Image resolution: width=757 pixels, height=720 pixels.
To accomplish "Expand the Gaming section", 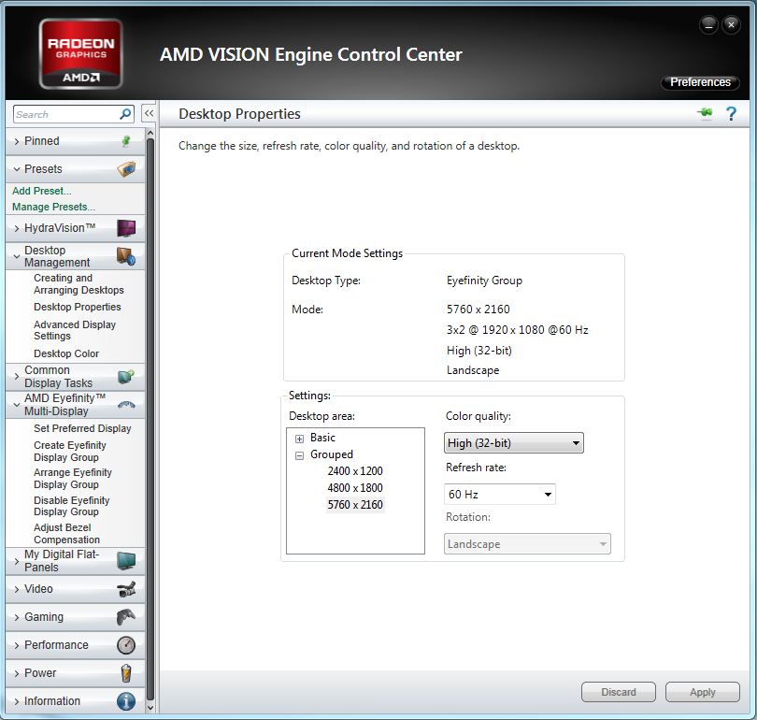I will click(17, 617).
